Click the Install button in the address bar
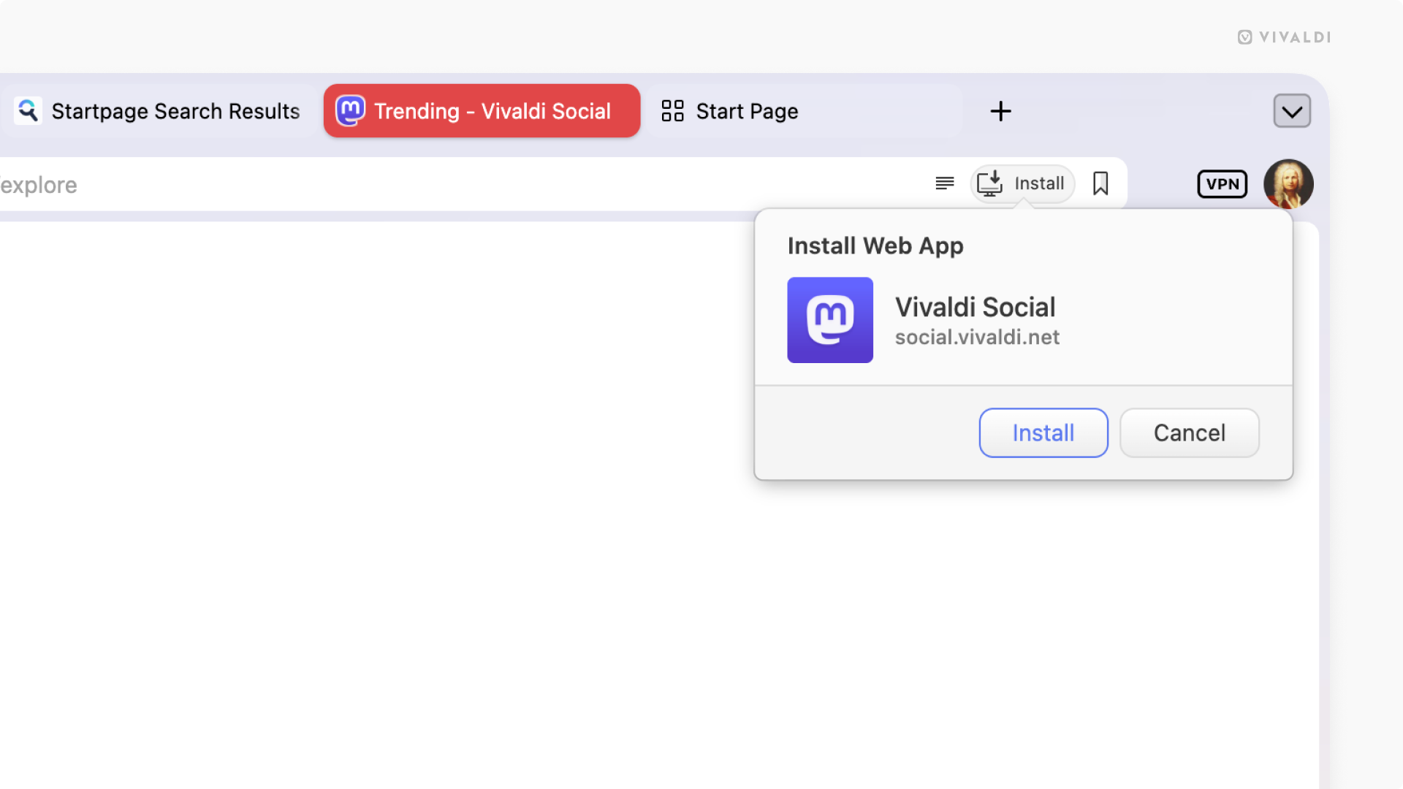 pyautogui.click(x=1022, y=183)
